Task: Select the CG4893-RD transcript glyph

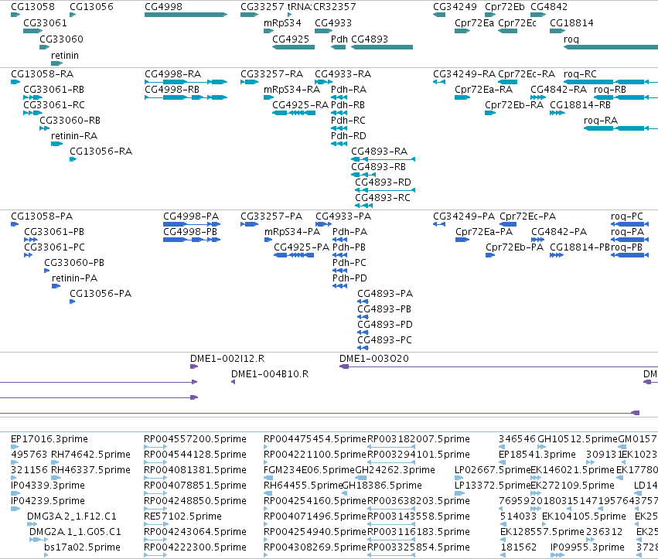Action: 385,190
